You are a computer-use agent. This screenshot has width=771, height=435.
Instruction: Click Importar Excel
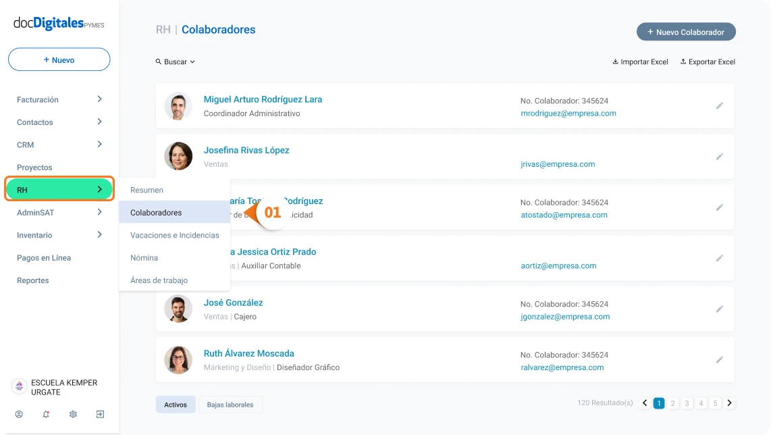tap(640, 61)
